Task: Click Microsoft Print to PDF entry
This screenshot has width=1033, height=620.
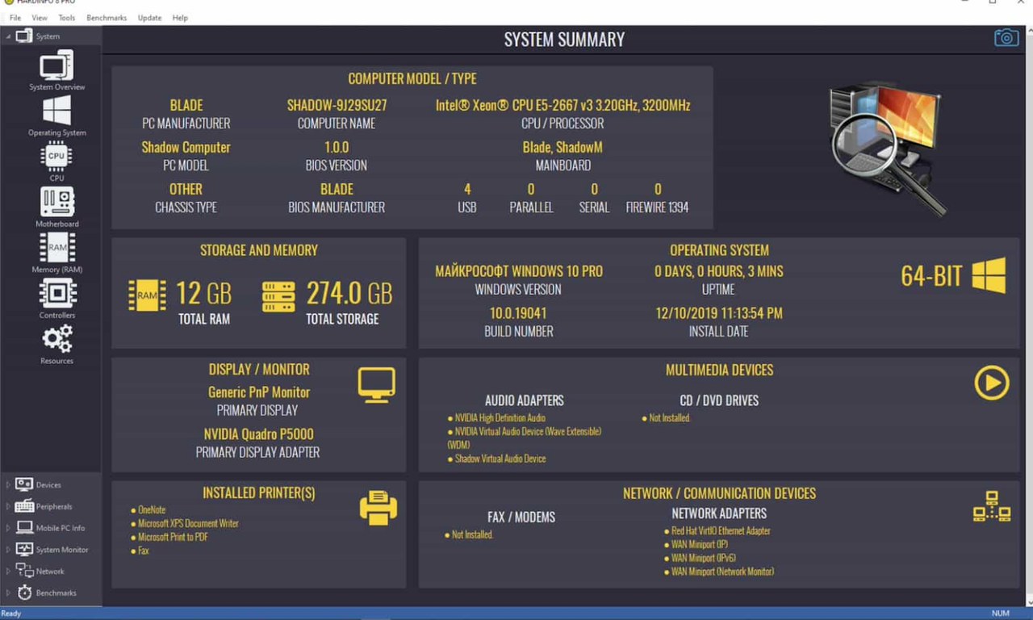Action: click(x=173, y=537)
